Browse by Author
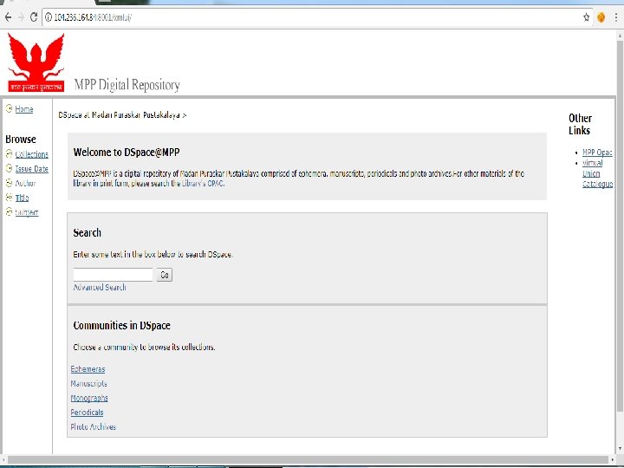624x468 pixels. click(x=25, y=183)
